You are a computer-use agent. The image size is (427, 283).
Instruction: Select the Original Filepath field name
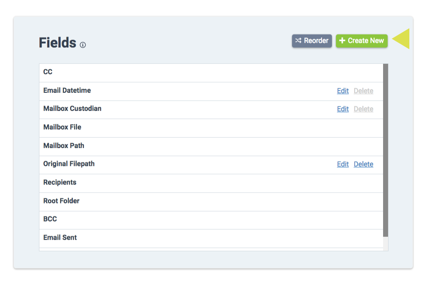click(69, 164)
